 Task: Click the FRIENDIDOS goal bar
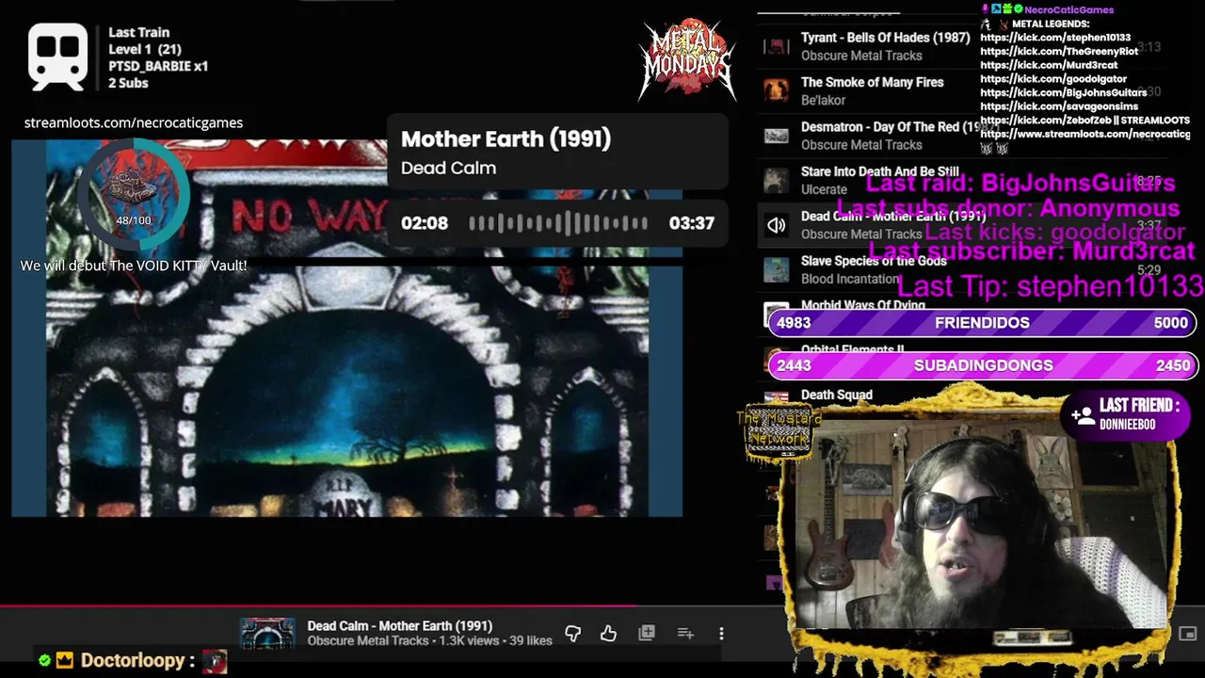(x=982, y=322)
